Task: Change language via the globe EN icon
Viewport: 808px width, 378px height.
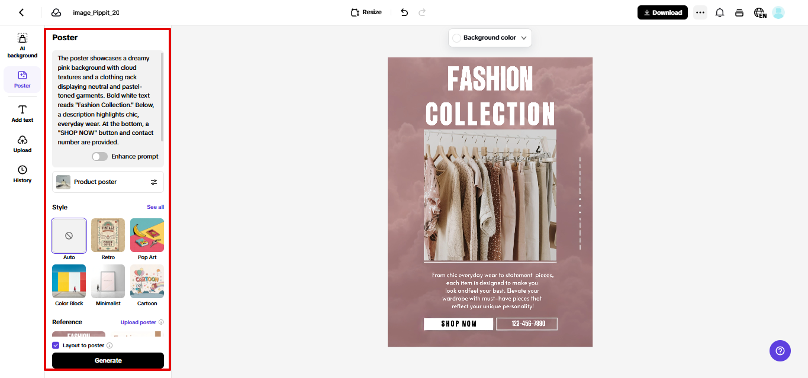Action: (760, 12)
